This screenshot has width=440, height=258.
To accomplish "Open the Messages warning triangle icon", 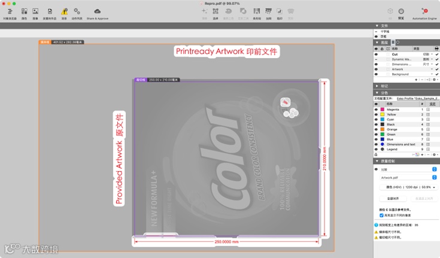I will [x=64, y=11].
